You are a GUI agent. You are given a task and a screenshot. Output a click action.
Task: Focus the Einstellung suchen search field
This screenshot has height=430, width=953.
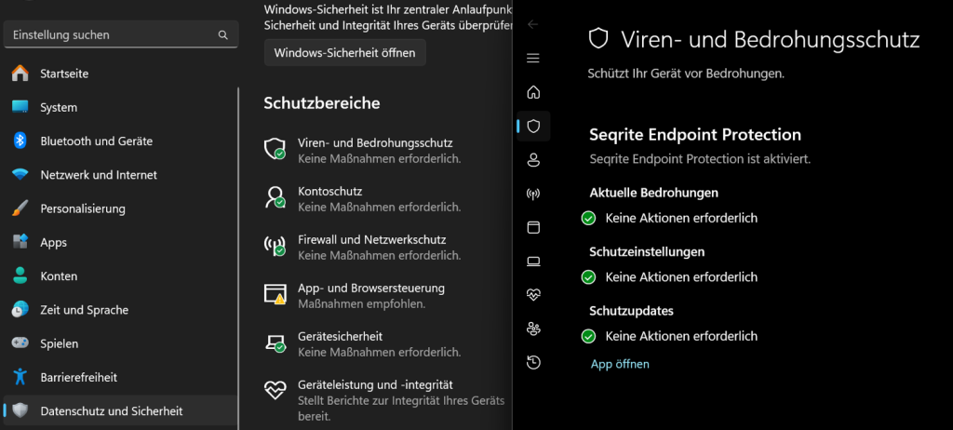coord(121,35)
